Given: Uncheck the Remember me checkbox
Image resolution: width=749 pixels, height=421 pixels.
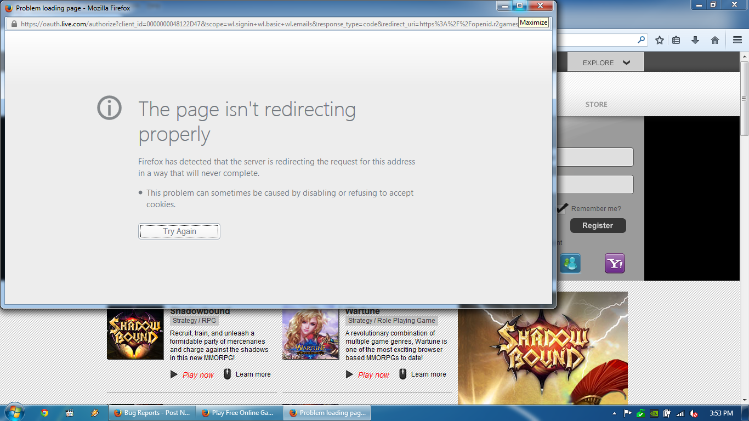Looking at the screenshot, I should 561,209.
